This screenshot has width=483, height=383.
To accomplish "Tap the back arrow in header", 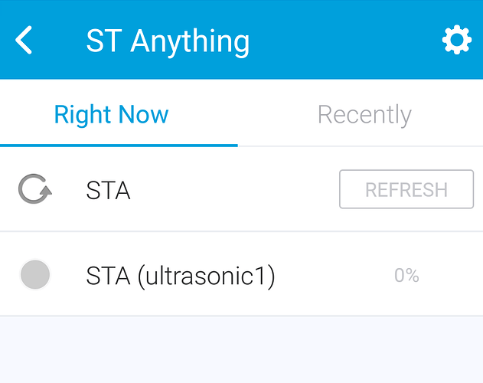I will tap(24, 40).
